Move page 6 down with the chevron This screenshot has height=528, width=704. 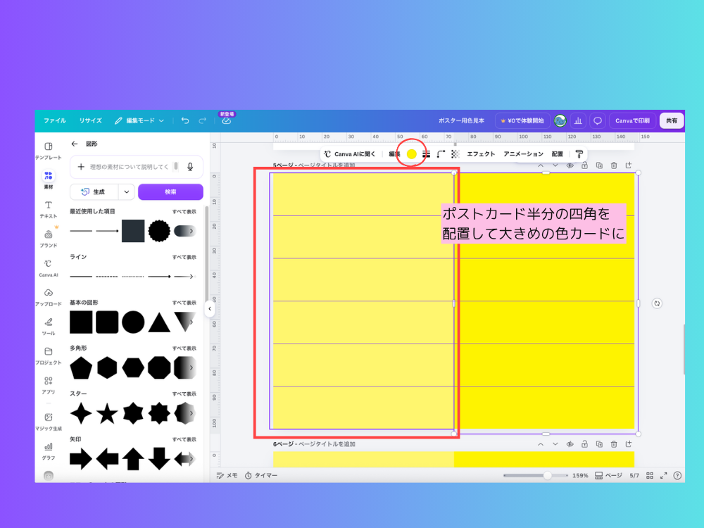(555, 444)
